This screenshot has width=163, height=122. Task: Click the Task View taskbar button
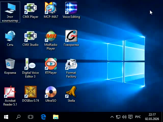coord(31,117)
